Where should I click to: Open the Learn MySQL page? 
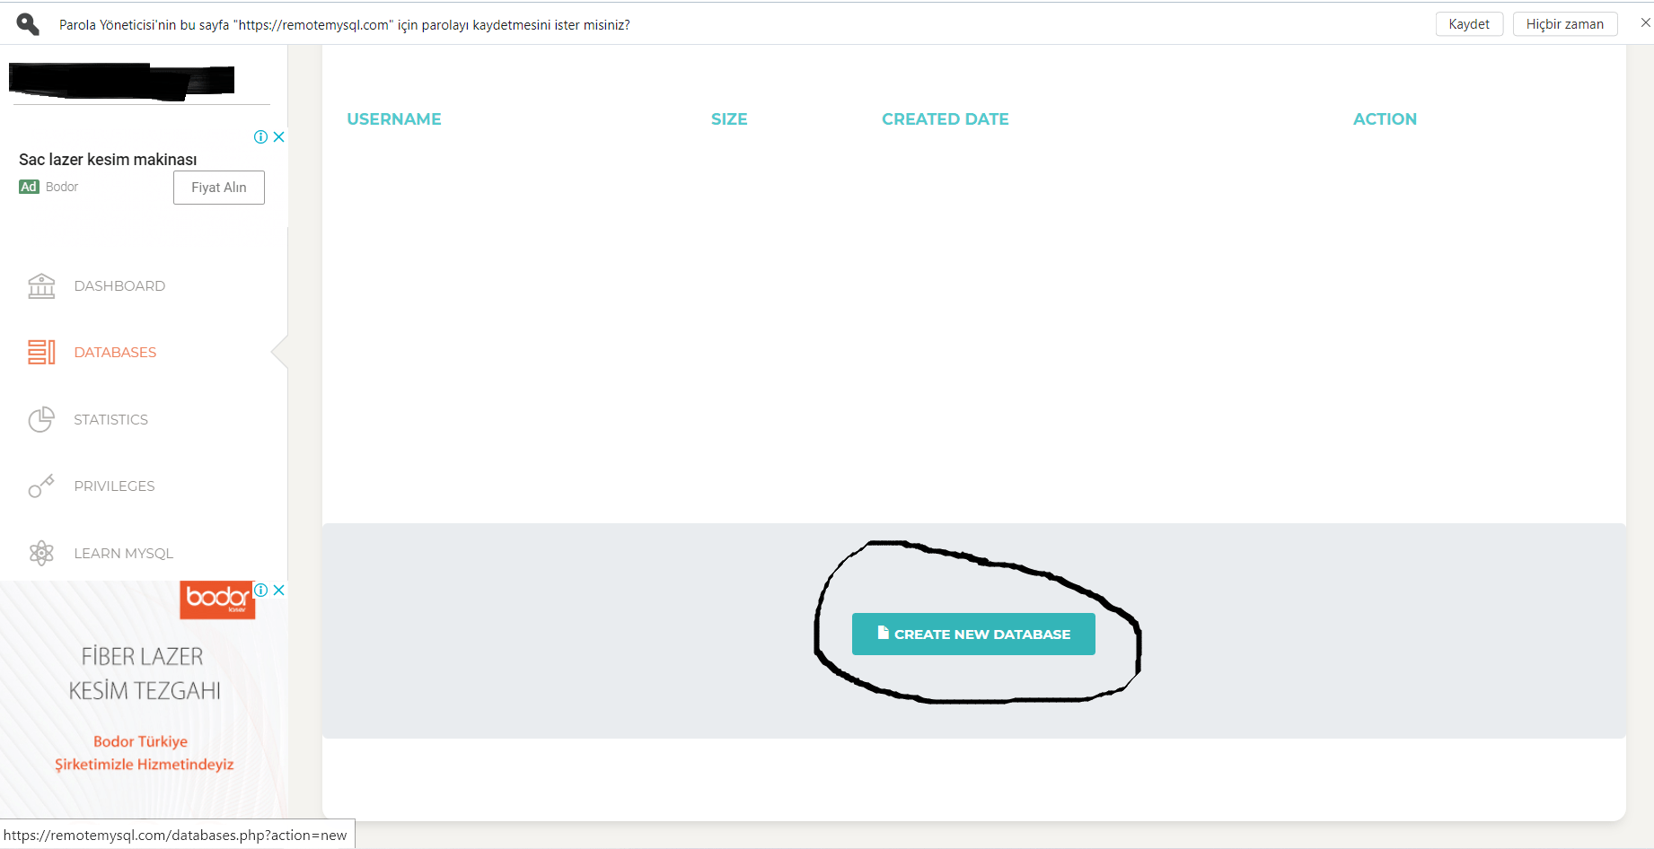123,553
